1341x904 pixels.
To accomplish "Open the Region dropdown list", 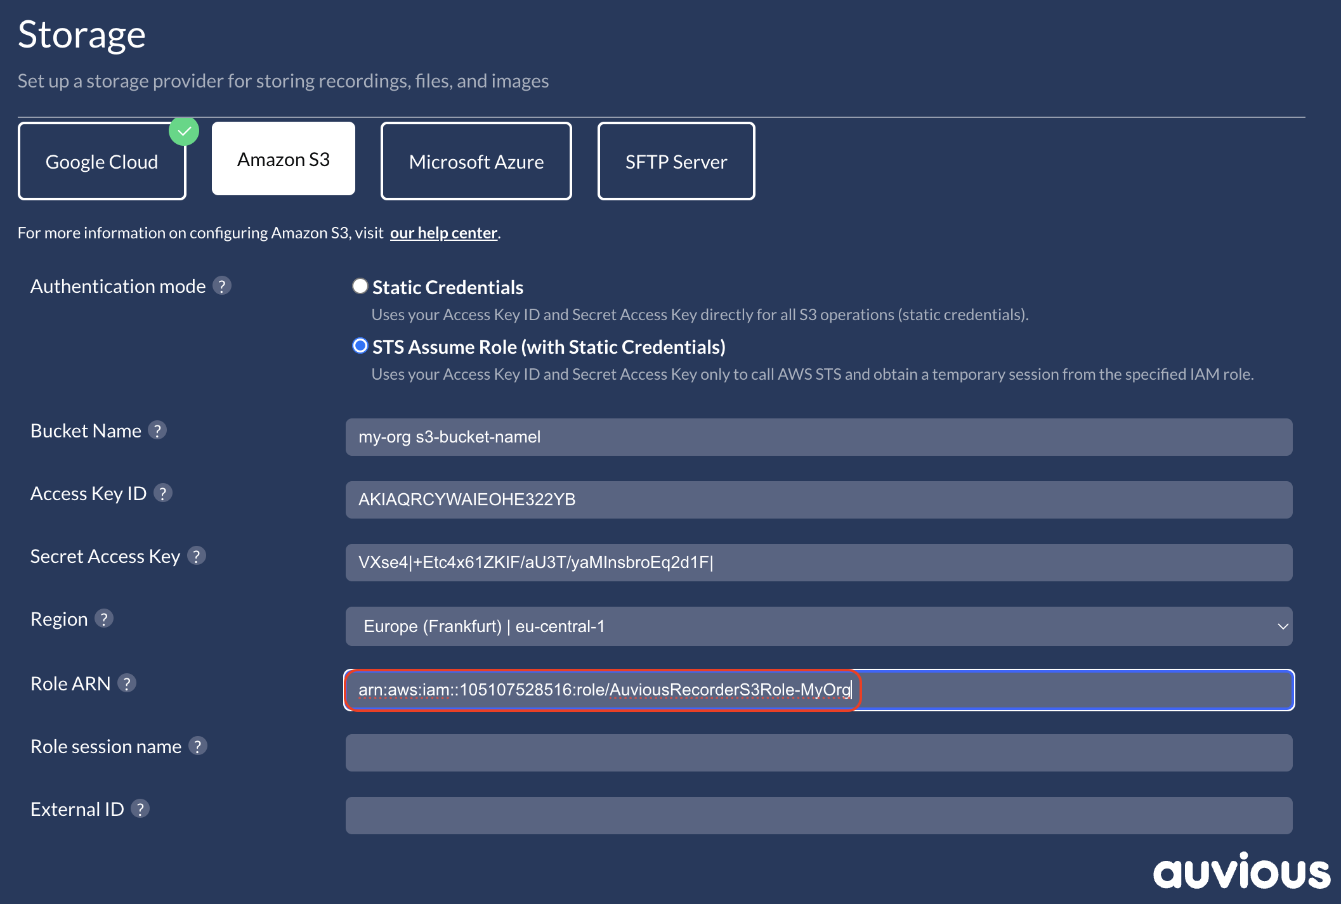I will coord(818,626).
